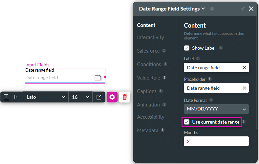The image size is (259, 164).
Task: Clear the Placeholder input with X
Action: pyautogui.click(x=245, y=88)
